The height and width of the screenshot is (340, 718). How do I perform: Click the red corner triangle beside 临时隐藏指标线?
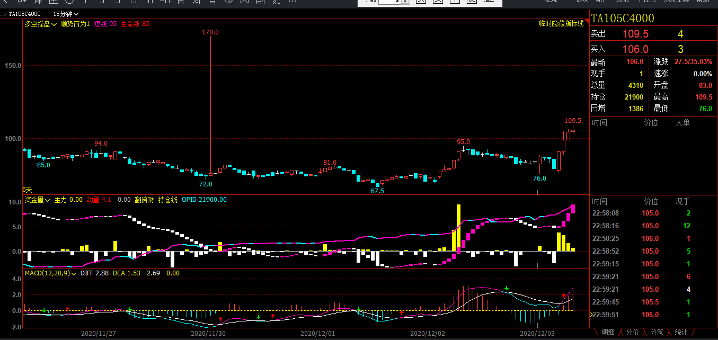[x=587, y=21]
